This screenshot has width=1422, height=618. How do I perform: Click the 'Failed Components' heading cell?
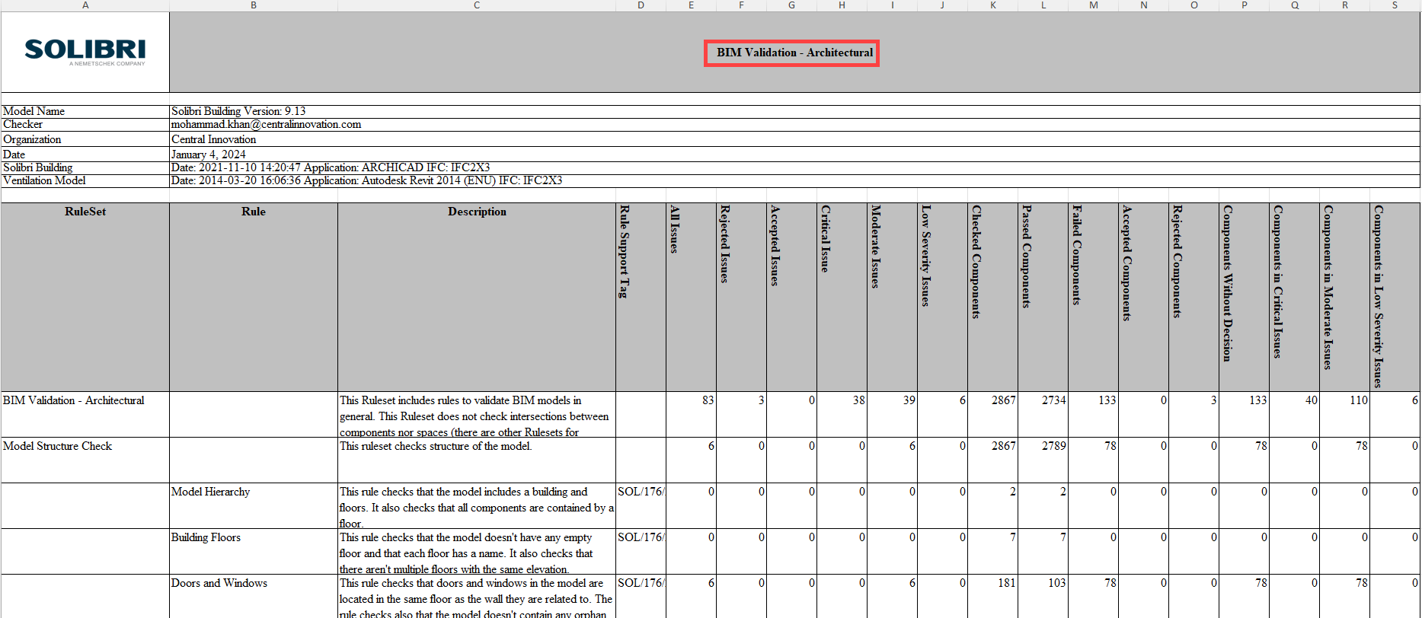point(1093,297)
